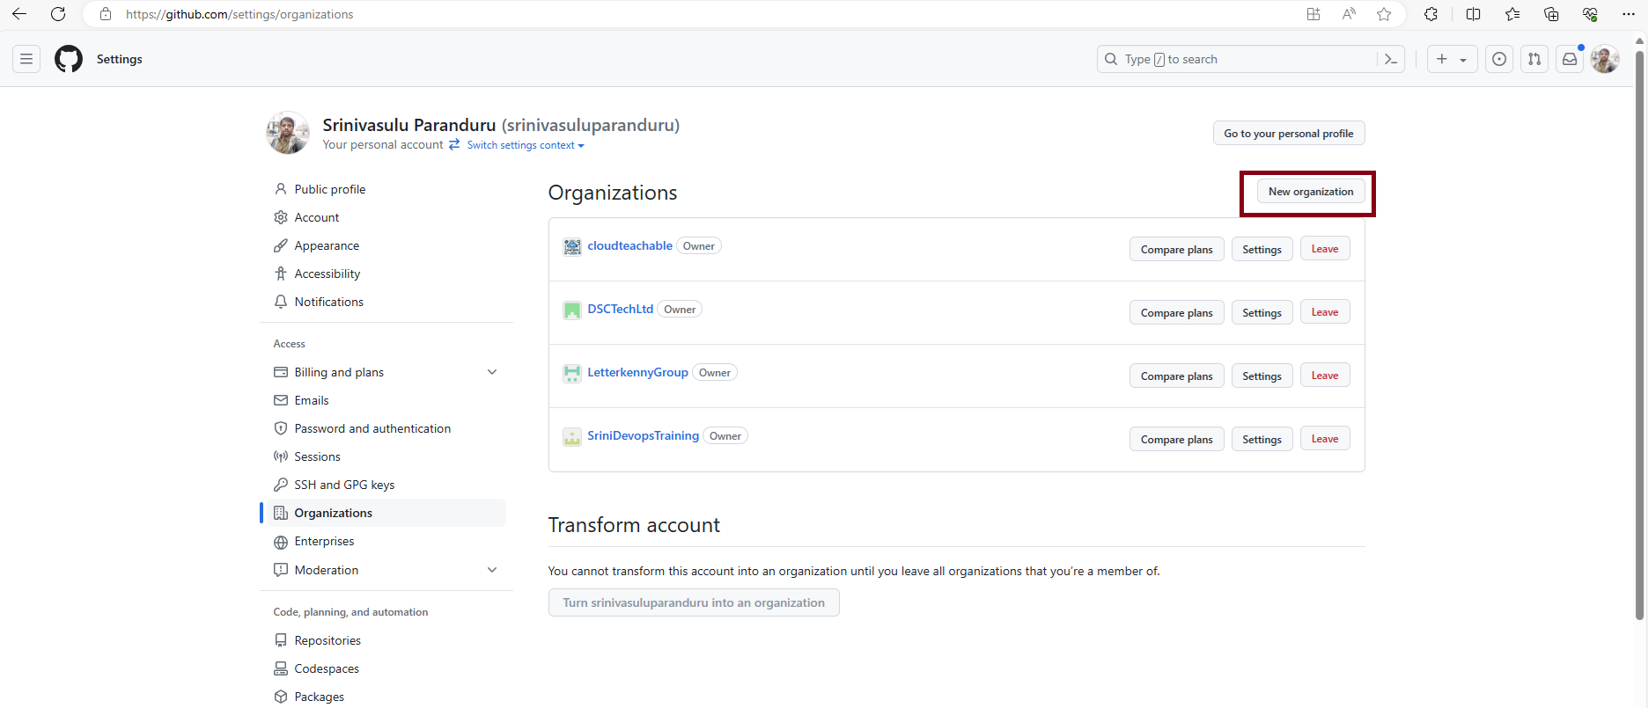This screenshot has height=708, width=1648.
Task: Expand the Billing and plans section
Action: coord(492,372)
